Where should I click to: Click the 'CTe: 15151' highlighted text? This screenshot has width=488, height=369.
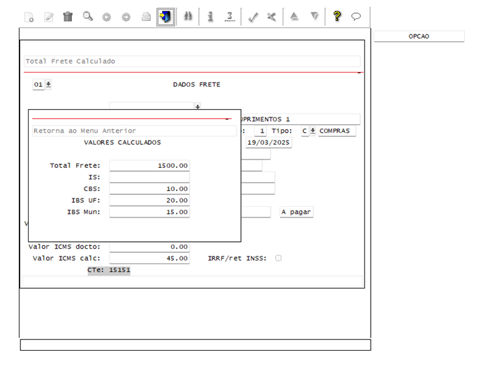[109, 270]
